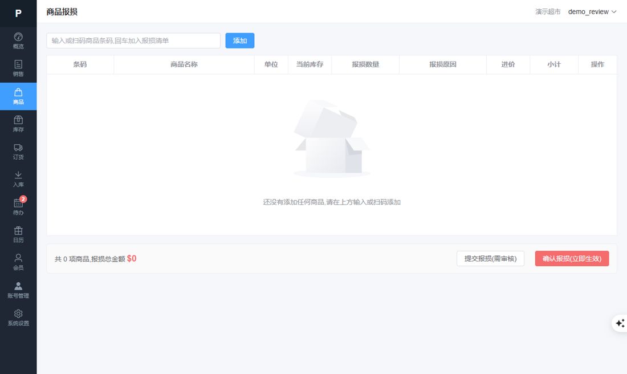
Task: Click the P logo at top-left
Action: tap(18, 14)
